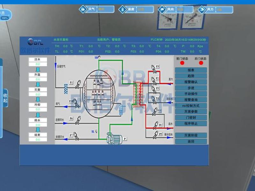The image size is (255, 191).
Task: Click the 返回 return button
Action: point(191,141)
